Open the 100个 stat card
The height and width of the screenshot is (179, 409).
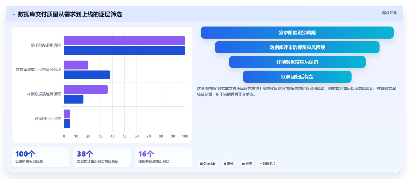coord(41,157)
